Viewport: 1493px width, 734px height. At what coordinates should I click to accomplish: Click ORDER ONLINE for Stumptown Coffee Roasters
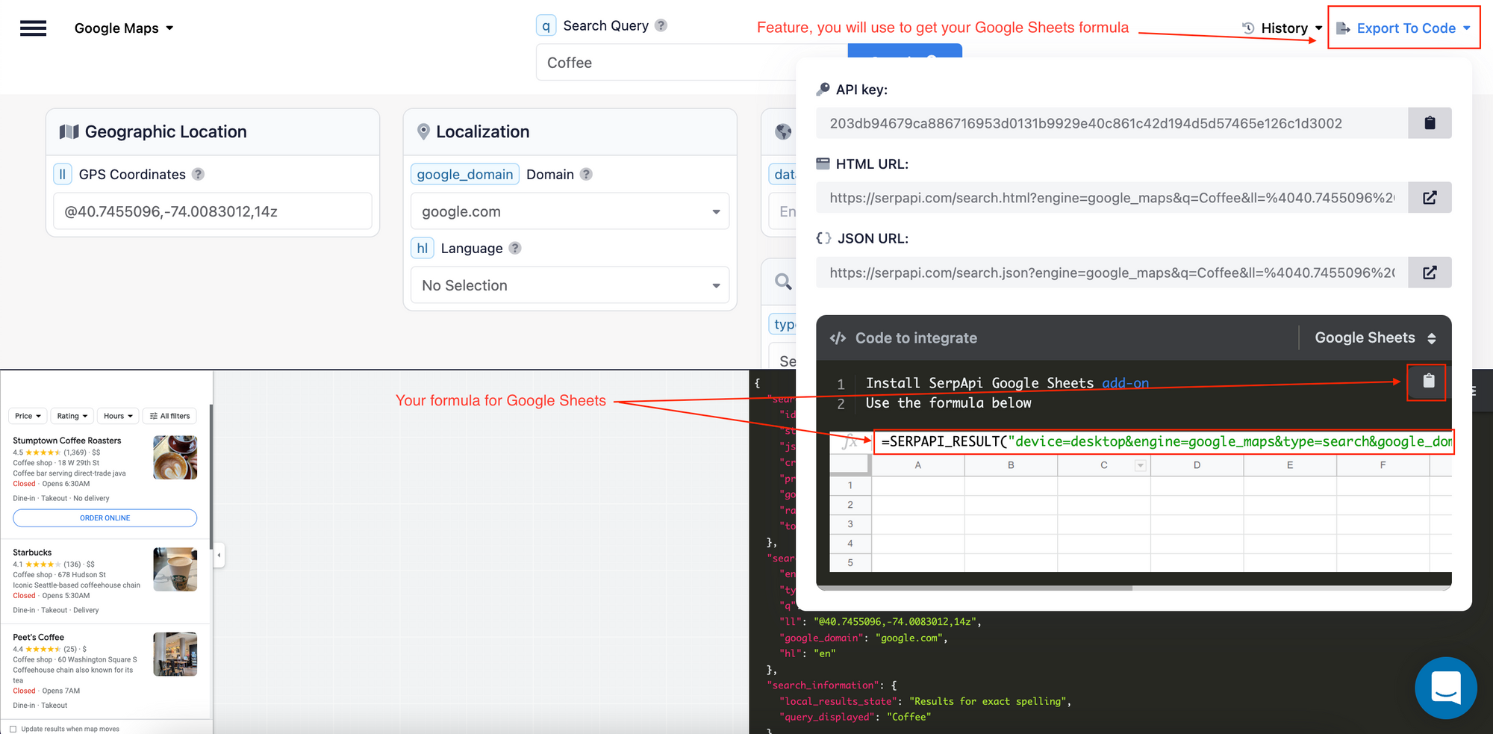pyautogui.click(x=105, y=518)
